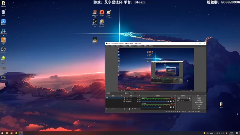
Task: Lock the display capture source
Action: tap(140, 101)
